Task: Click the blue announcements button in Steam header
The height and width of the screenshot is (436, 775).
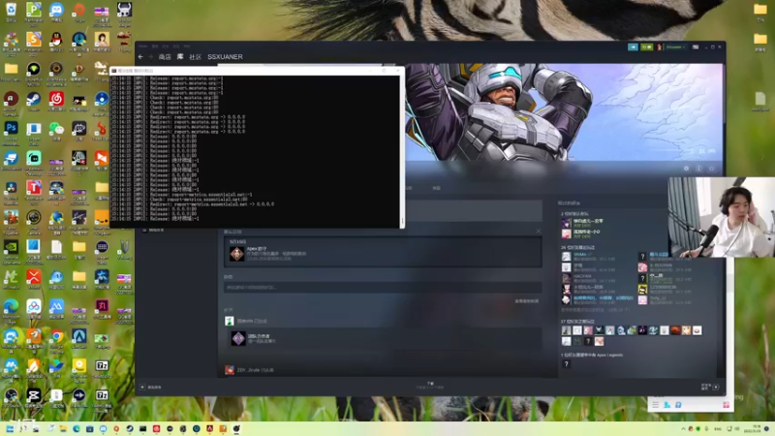Action: coord(633,47)
